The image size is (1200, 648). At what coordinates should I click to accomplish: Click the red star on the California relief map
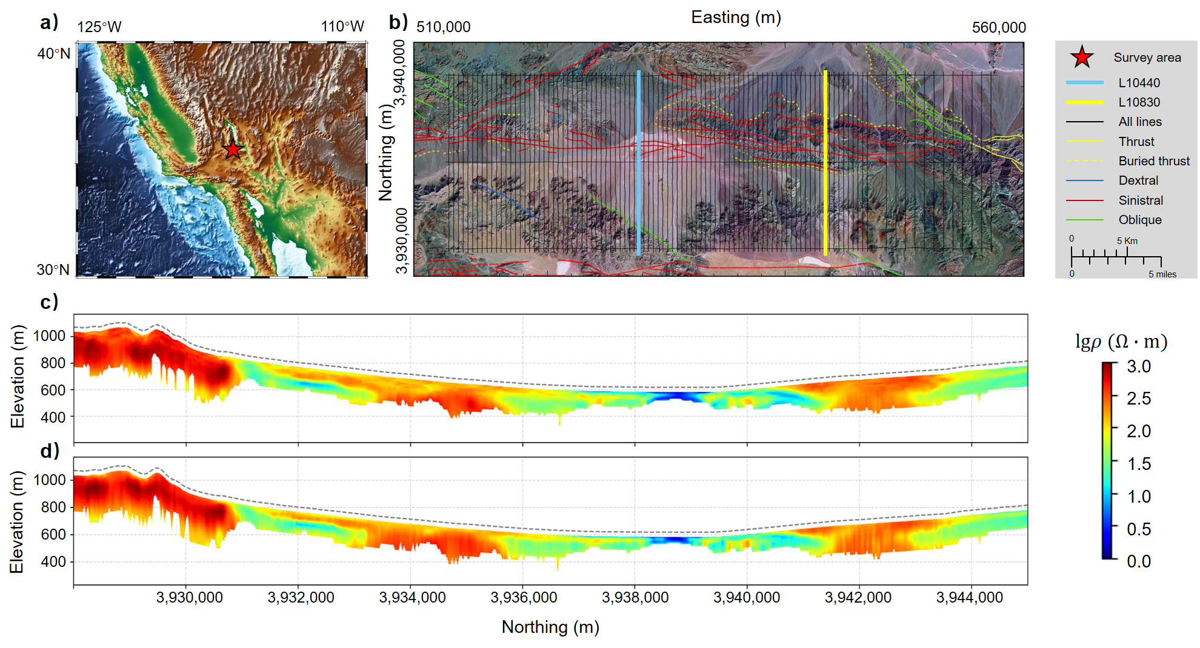pyautogui.click(x=233, y=149)
